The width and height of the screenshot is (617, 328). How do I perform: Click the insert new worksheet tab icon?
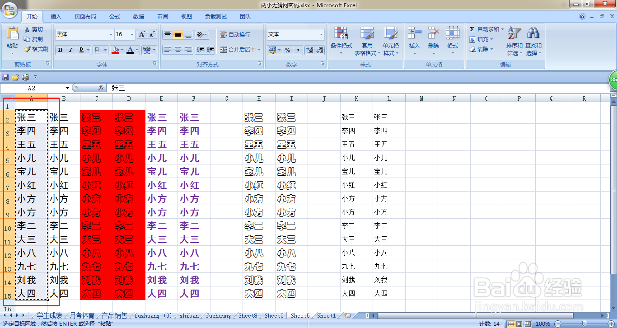(347, 316)
